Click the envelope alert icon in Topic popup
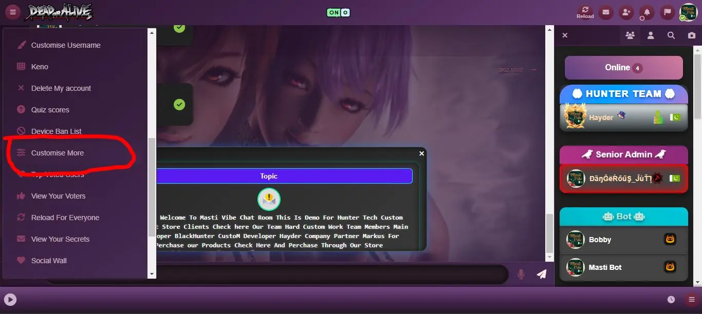Viewport: 702px width, 314px height. click(x=269, y=200)
